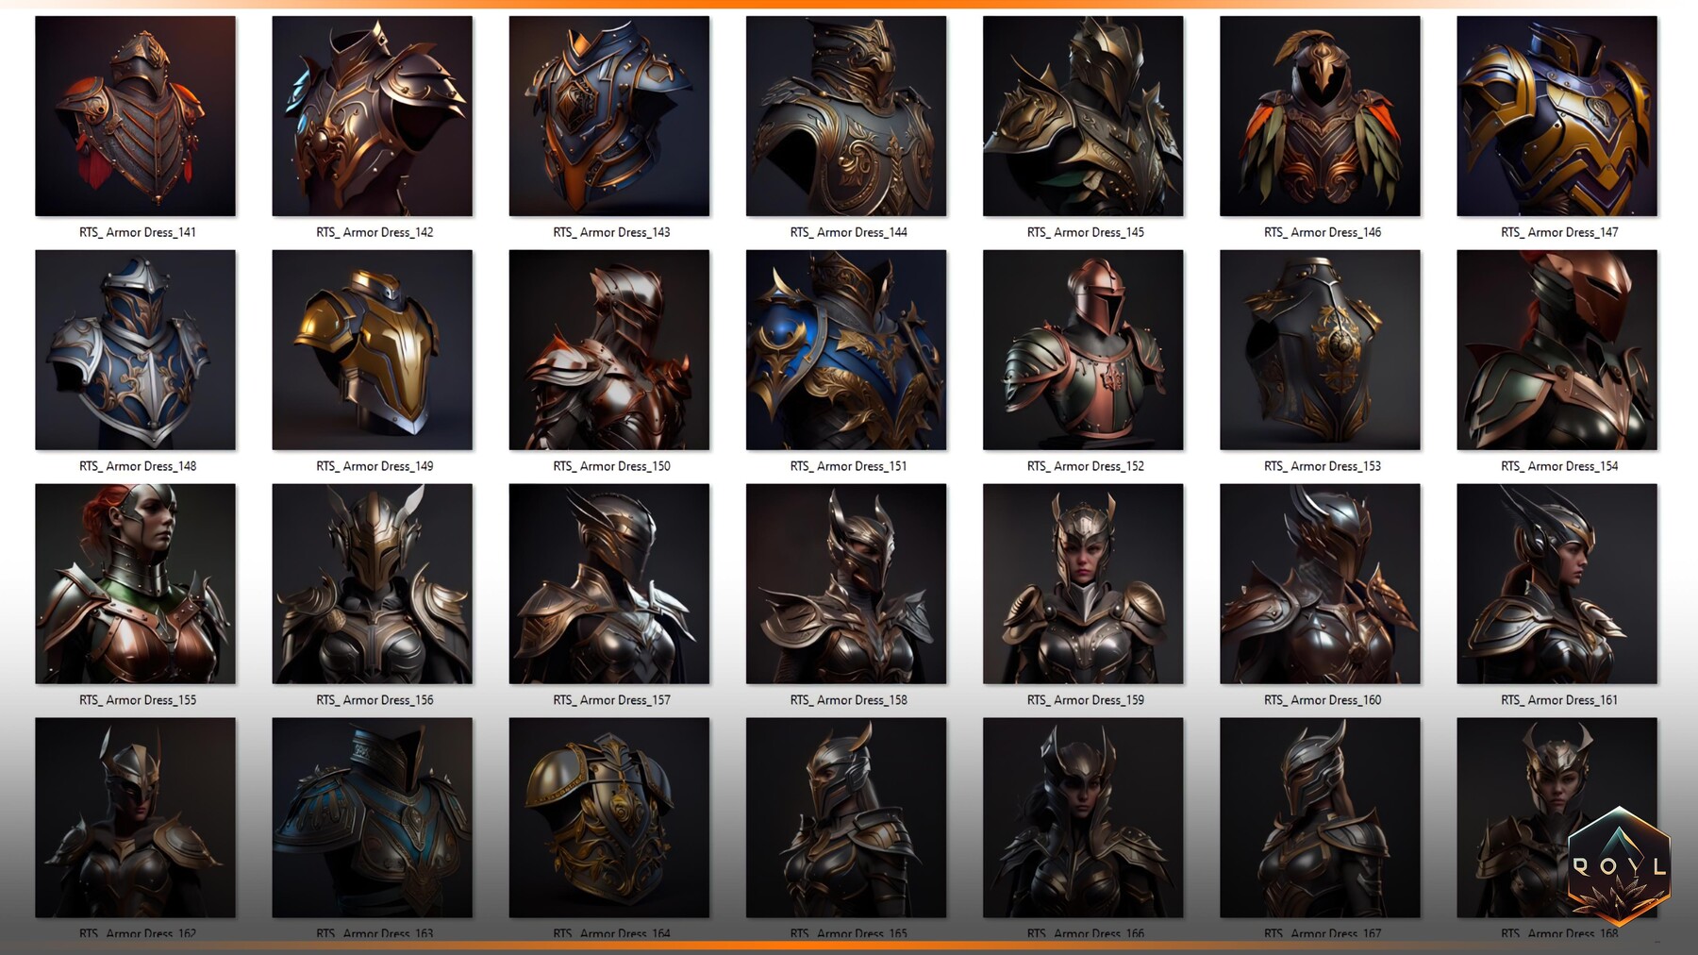Click the filename label RTS_ Armor Dress_161
This screenshot has width=1698, height=955.
pyautogui.click(x=1557, y=699)
